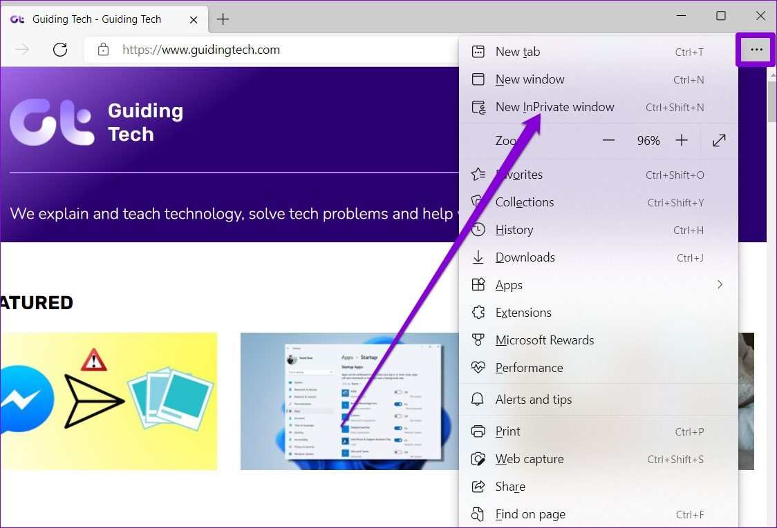
Task: Select New InPrivate window
Action: coord(554,107)
